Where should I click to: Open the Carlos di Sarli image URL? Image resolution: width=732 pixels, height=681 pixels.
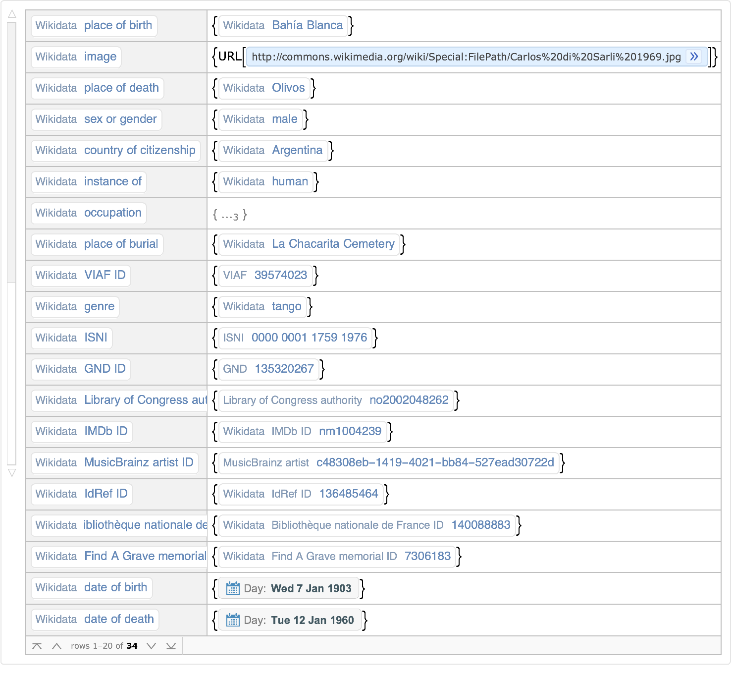pyautogui.click(x=466, y=57)
